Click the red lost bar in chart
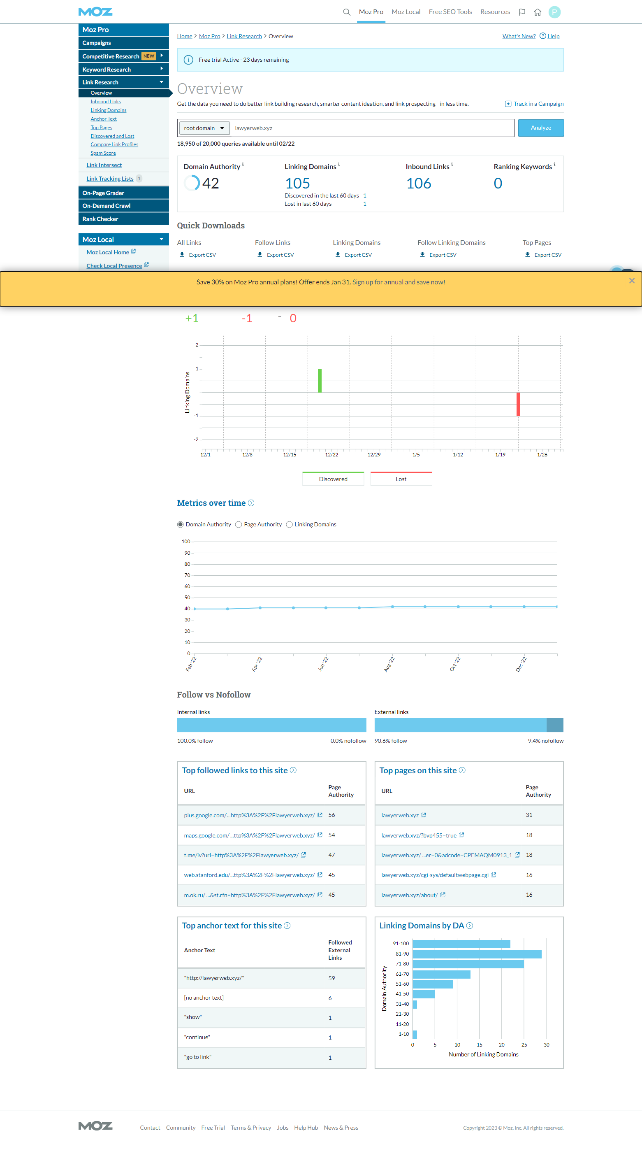 [519, 404]
